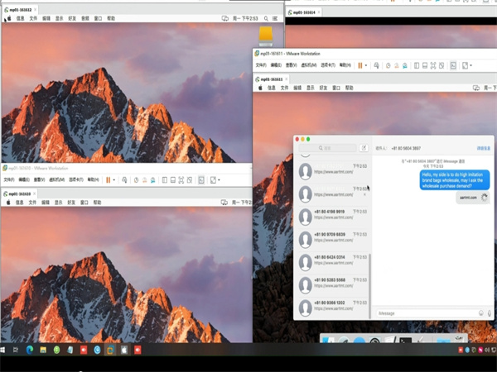This screenshot has height=372, width=497.
Task: Click pause icon in mp01-161611 VMware toolbar
Action: click(360, 65)
